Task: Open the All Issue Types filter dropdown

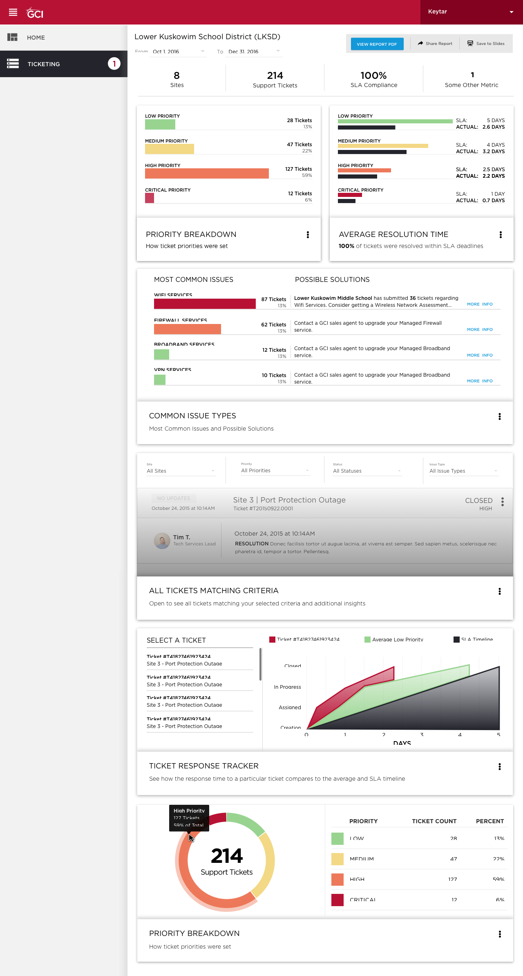Action: (x=464, y=471)
